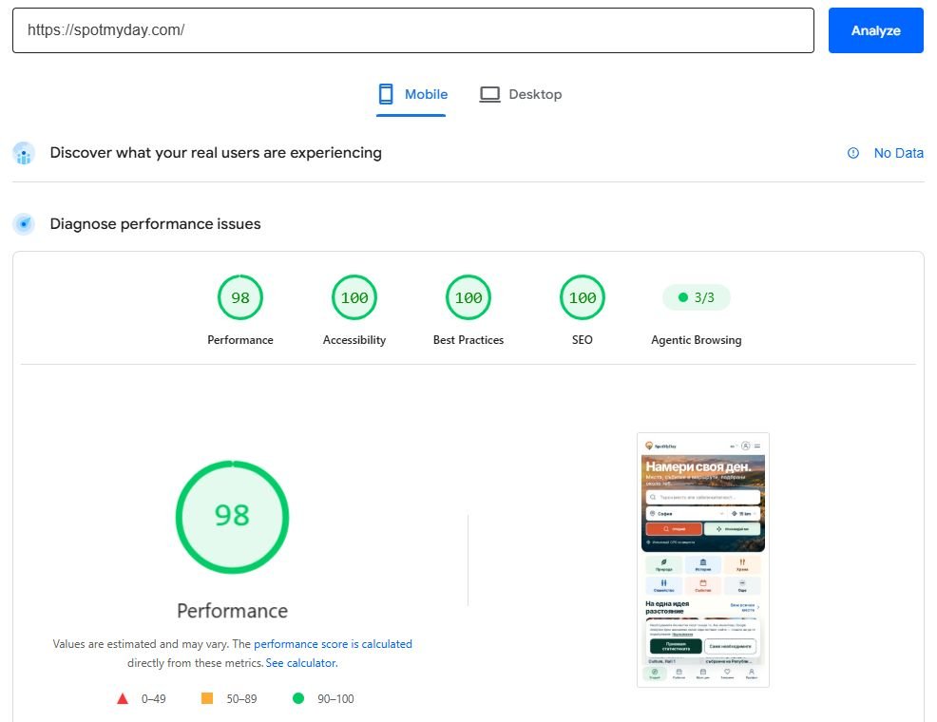Click the mobile page screenshot thumbnail
Screen dimensions: 937x722
coord(703,560)
